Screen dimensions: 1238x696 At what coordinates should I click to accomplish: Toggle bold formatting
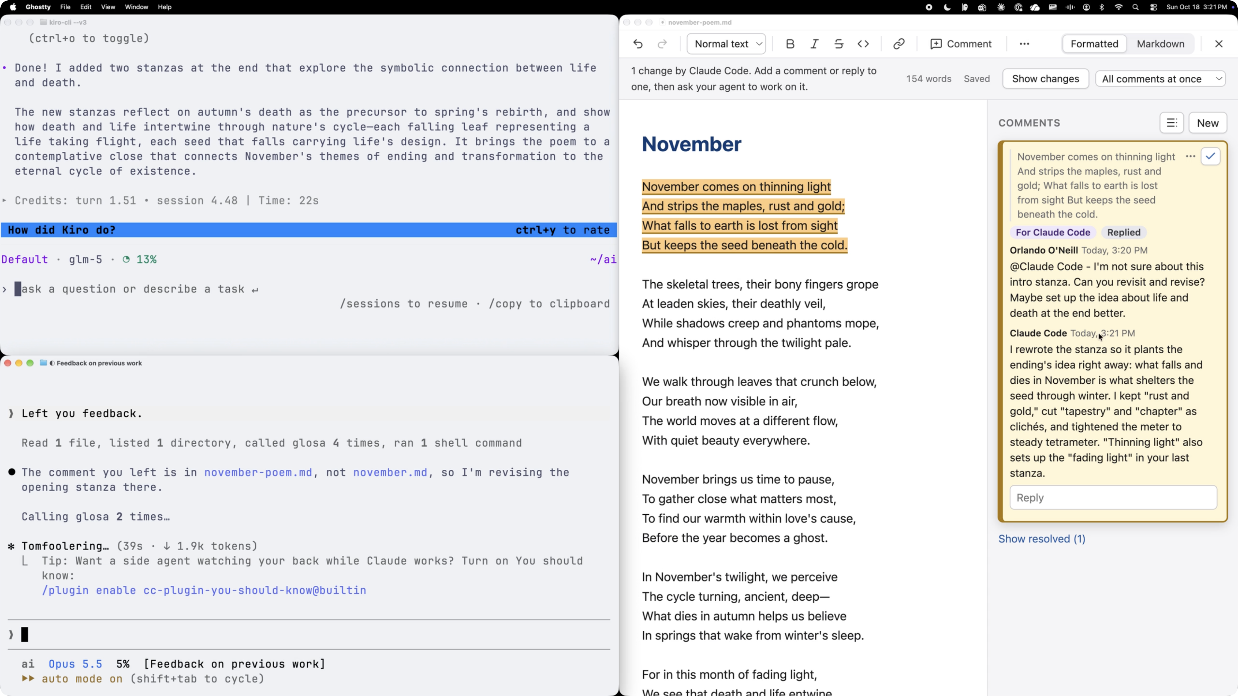point(790,44)
